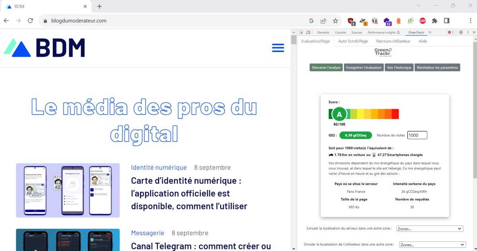Click the digital ID phones article thumbnail
The width and height of the screenshot is (477, 251).
[68, 190]
